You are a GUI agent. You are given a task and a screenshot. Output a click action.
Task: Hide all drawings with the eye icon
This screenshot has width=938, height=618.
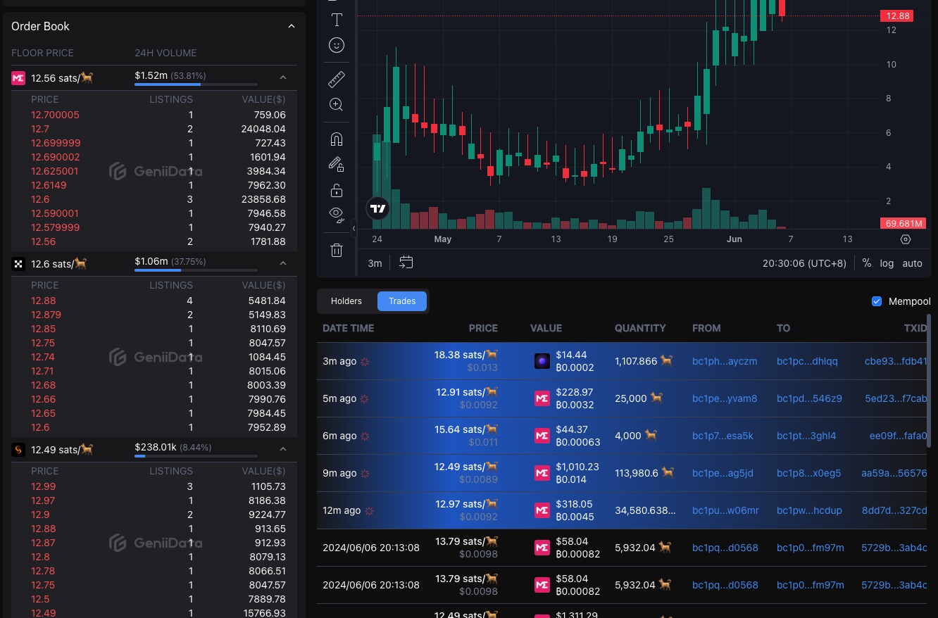(336, 213)
